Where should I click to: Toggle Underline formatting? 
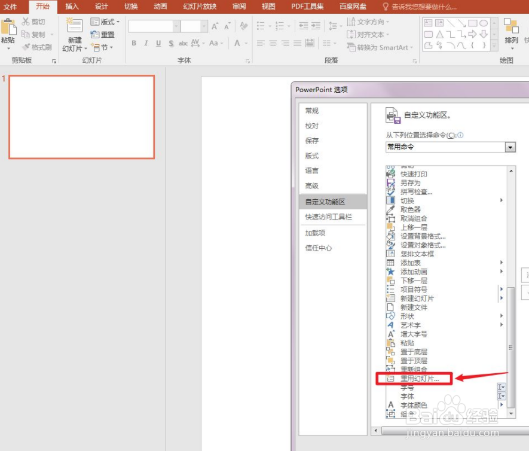[x=158, y=43]
